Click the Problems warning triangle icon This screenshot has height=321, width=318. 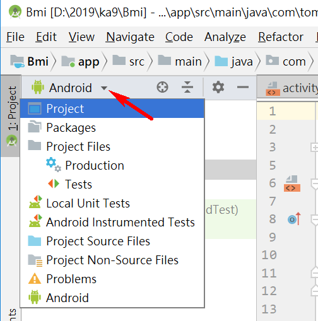35,279
